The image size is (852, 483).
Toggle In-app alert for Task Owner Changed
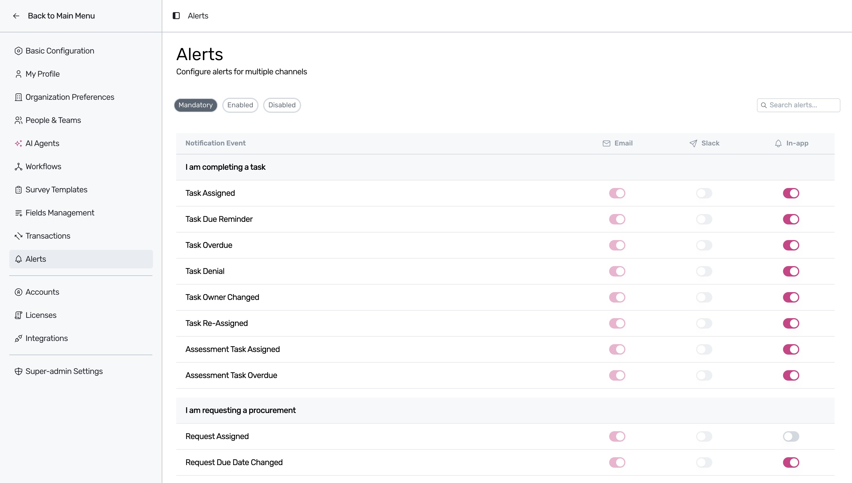(791, 297)
